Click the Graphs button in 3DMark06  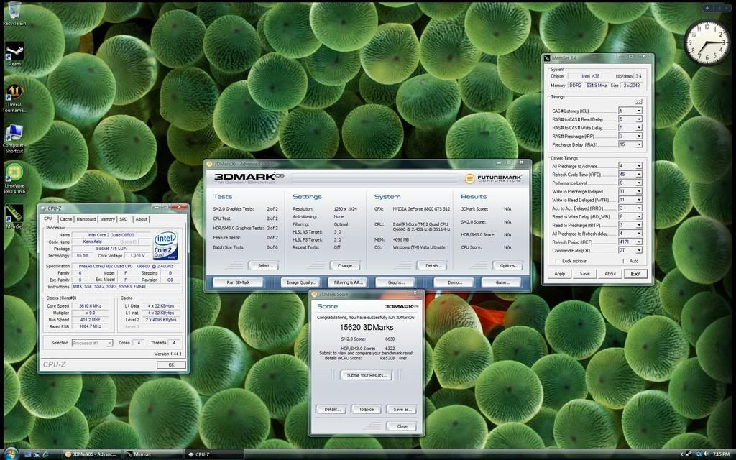[x=396, y=282]
